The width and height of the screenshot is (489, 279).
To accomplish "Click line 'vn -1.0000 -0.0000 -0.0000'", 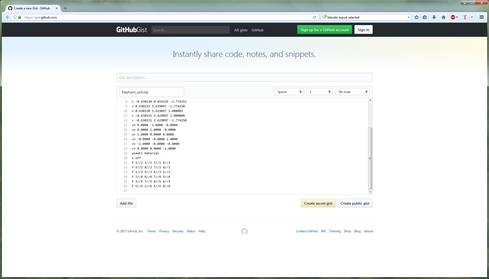I will click(156, 144).
